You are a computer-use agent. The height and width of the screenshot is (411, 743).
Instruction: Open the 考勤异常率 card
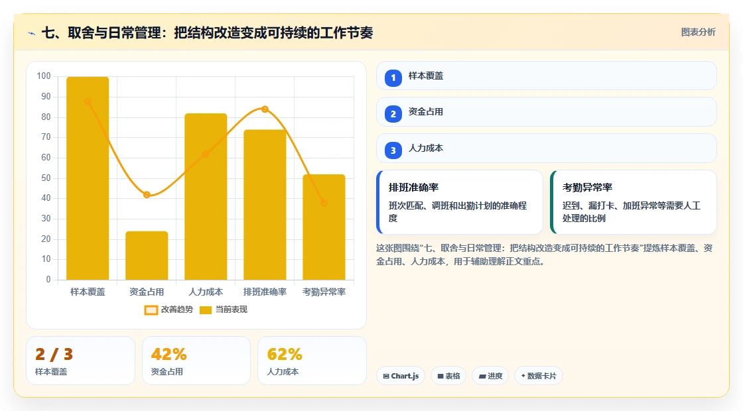point(633,202)
